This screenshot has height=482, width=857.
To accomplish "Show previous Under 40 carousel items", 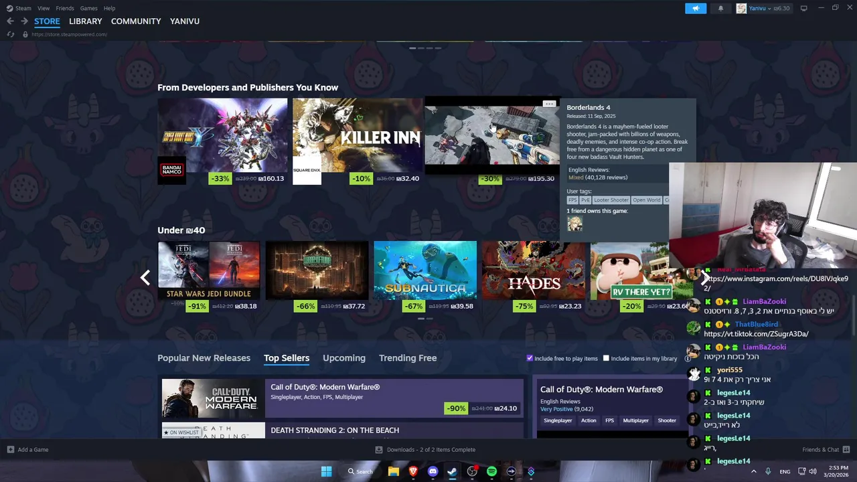I will pos(145,277).
